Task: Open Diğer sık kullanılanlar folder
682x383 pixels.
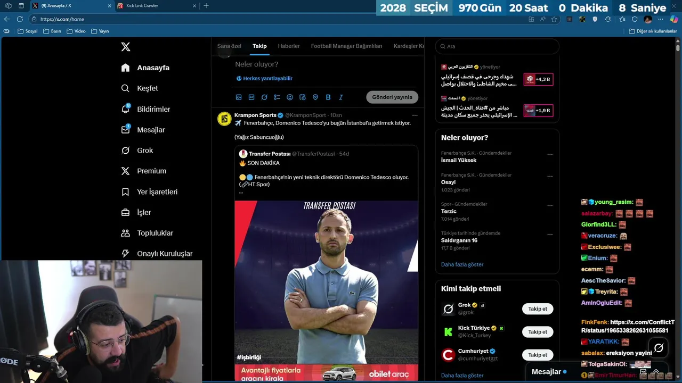Action: coord(653,31)
